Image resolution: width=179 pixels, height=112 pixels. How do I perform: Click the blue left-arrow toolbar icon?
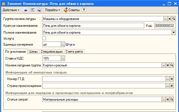pos(25,10)
